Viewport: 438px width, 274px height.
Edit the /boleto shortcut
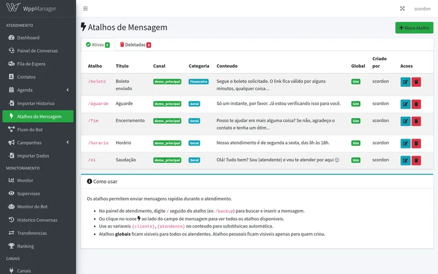(405, 82)
